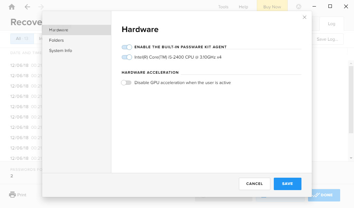Go to the Home screen icon
Image resolution: width=354 pixels, height=208 pixels.
point(12,7)
